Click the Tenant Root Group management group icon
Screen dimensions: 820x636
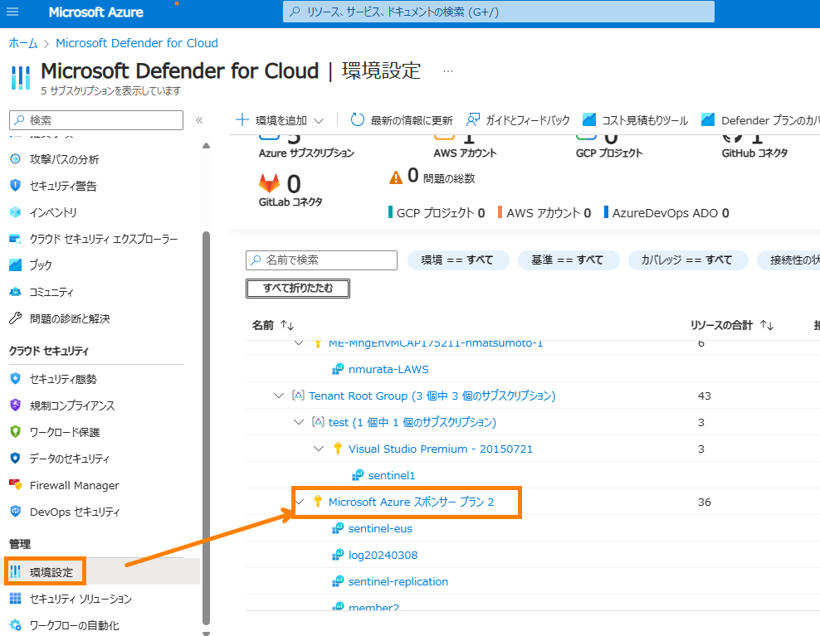tap(298, 395)
